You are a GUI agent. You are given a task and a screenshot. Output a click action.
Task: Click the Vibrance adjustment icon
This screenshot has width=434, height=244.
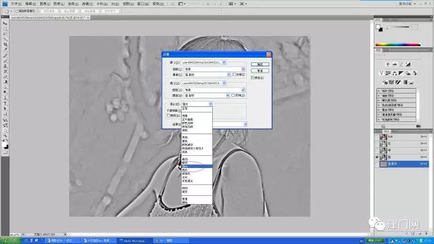[x=381, y=73]
